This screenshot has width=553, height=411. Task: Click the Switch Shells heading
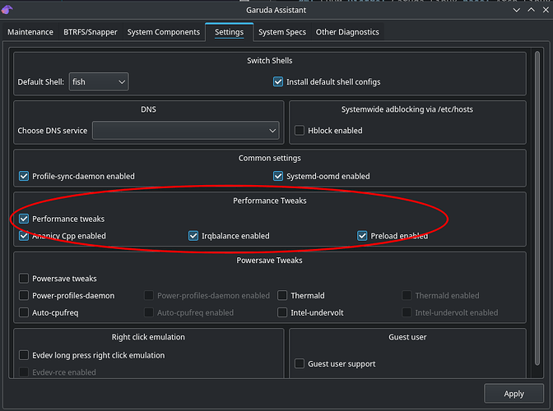point(270,61)
